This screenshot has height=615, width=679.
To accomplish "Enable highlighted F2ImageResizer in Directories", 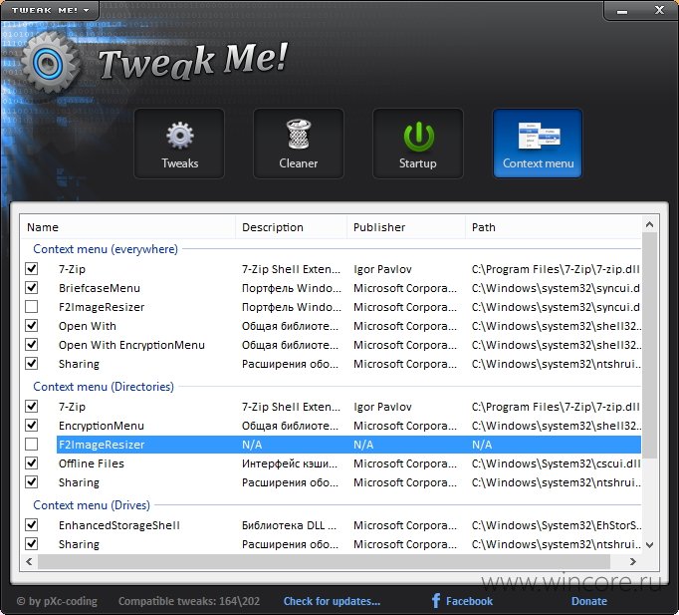I will point(32,445).
